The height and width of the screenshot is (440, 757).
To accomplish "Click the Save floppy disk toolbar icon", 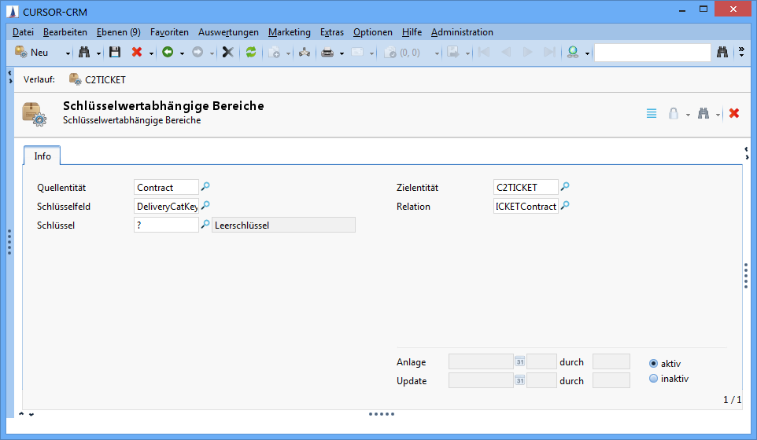I will tap(115, 53).
